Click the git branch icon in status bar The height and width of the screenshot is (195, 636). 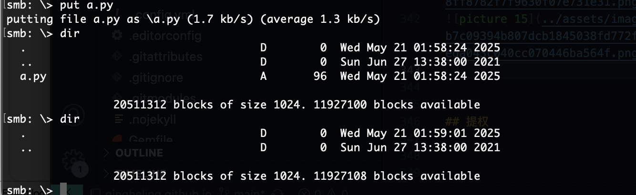click(223, 192)
